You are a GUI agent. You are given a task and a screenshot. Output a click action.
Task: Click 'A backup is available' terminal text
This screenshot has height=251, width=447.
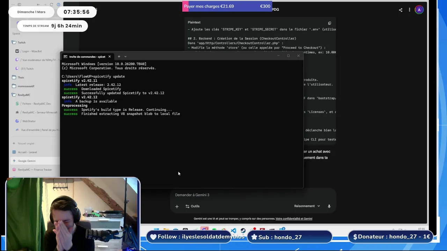(x=96, y=101)
